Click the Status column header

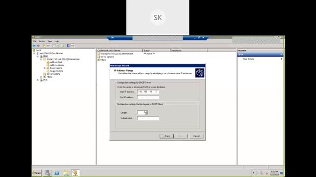pos(157,50)
